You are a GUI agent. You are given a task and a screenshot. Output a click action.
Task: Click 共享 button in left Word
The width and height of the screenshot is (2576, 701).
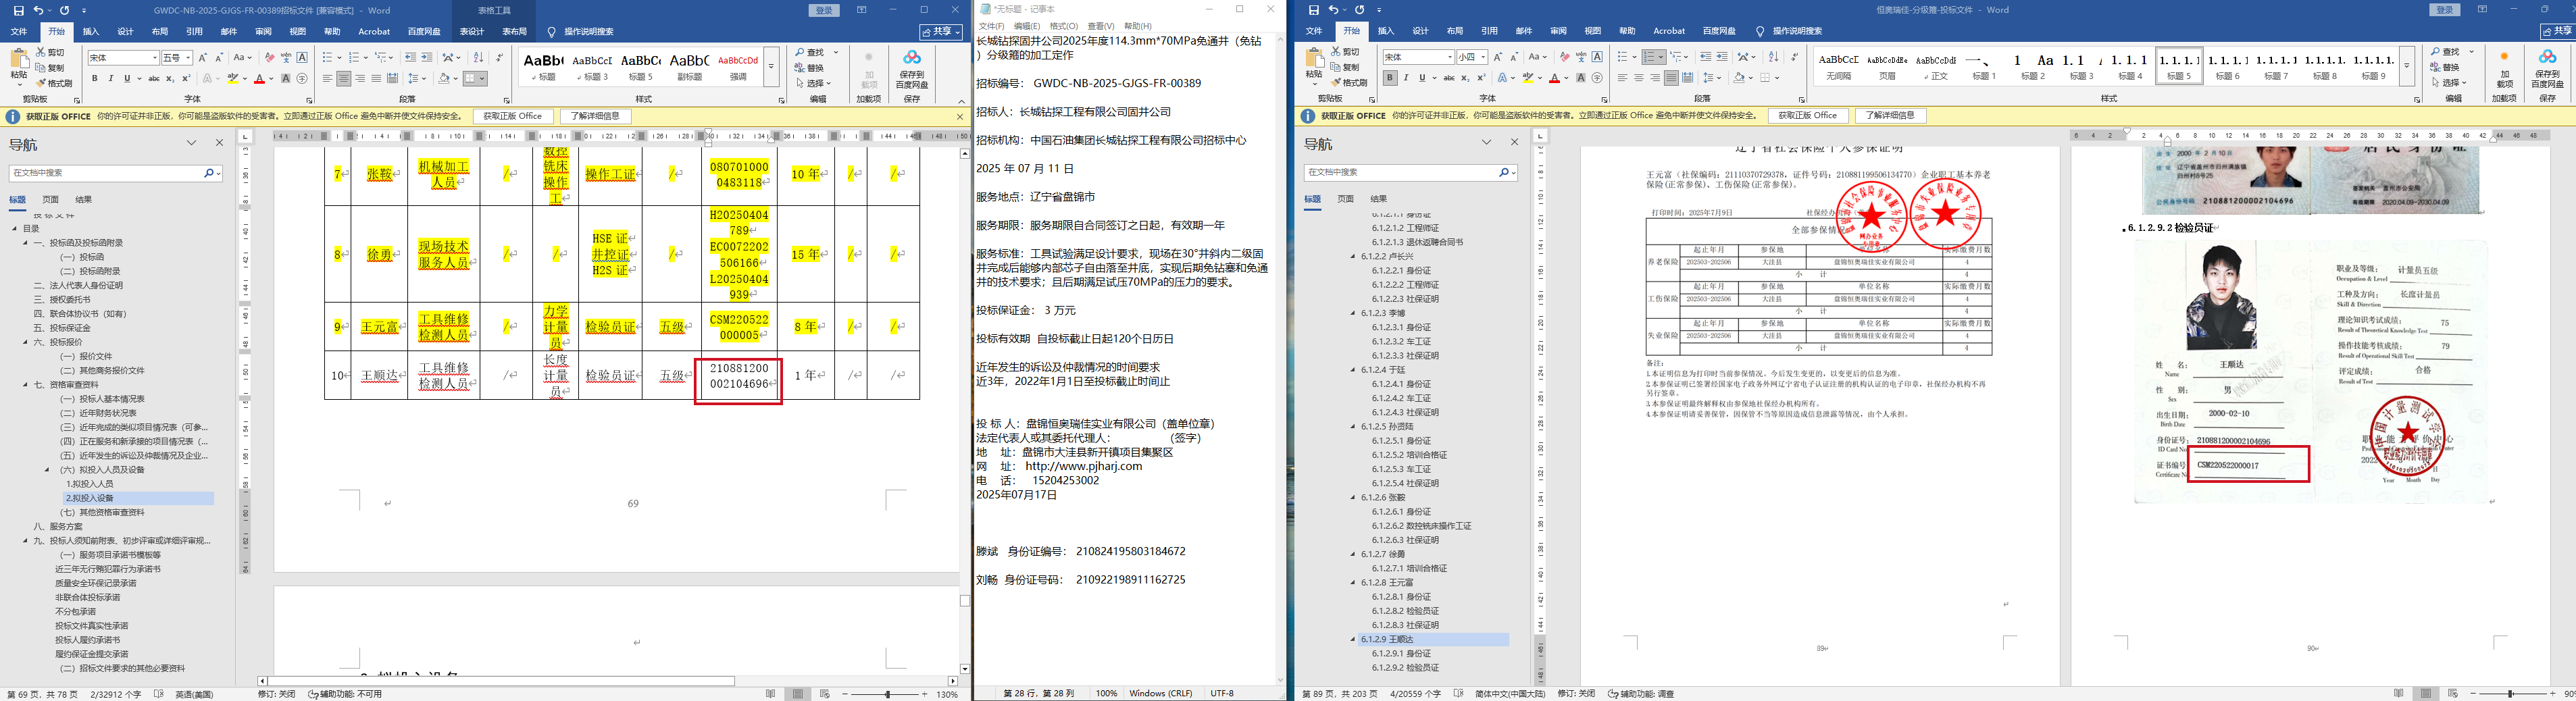point(942,32)
